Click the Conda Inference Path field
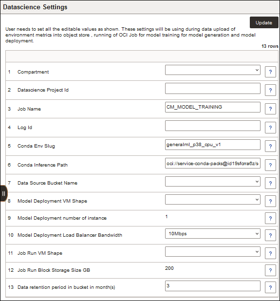 click(213, 163)
